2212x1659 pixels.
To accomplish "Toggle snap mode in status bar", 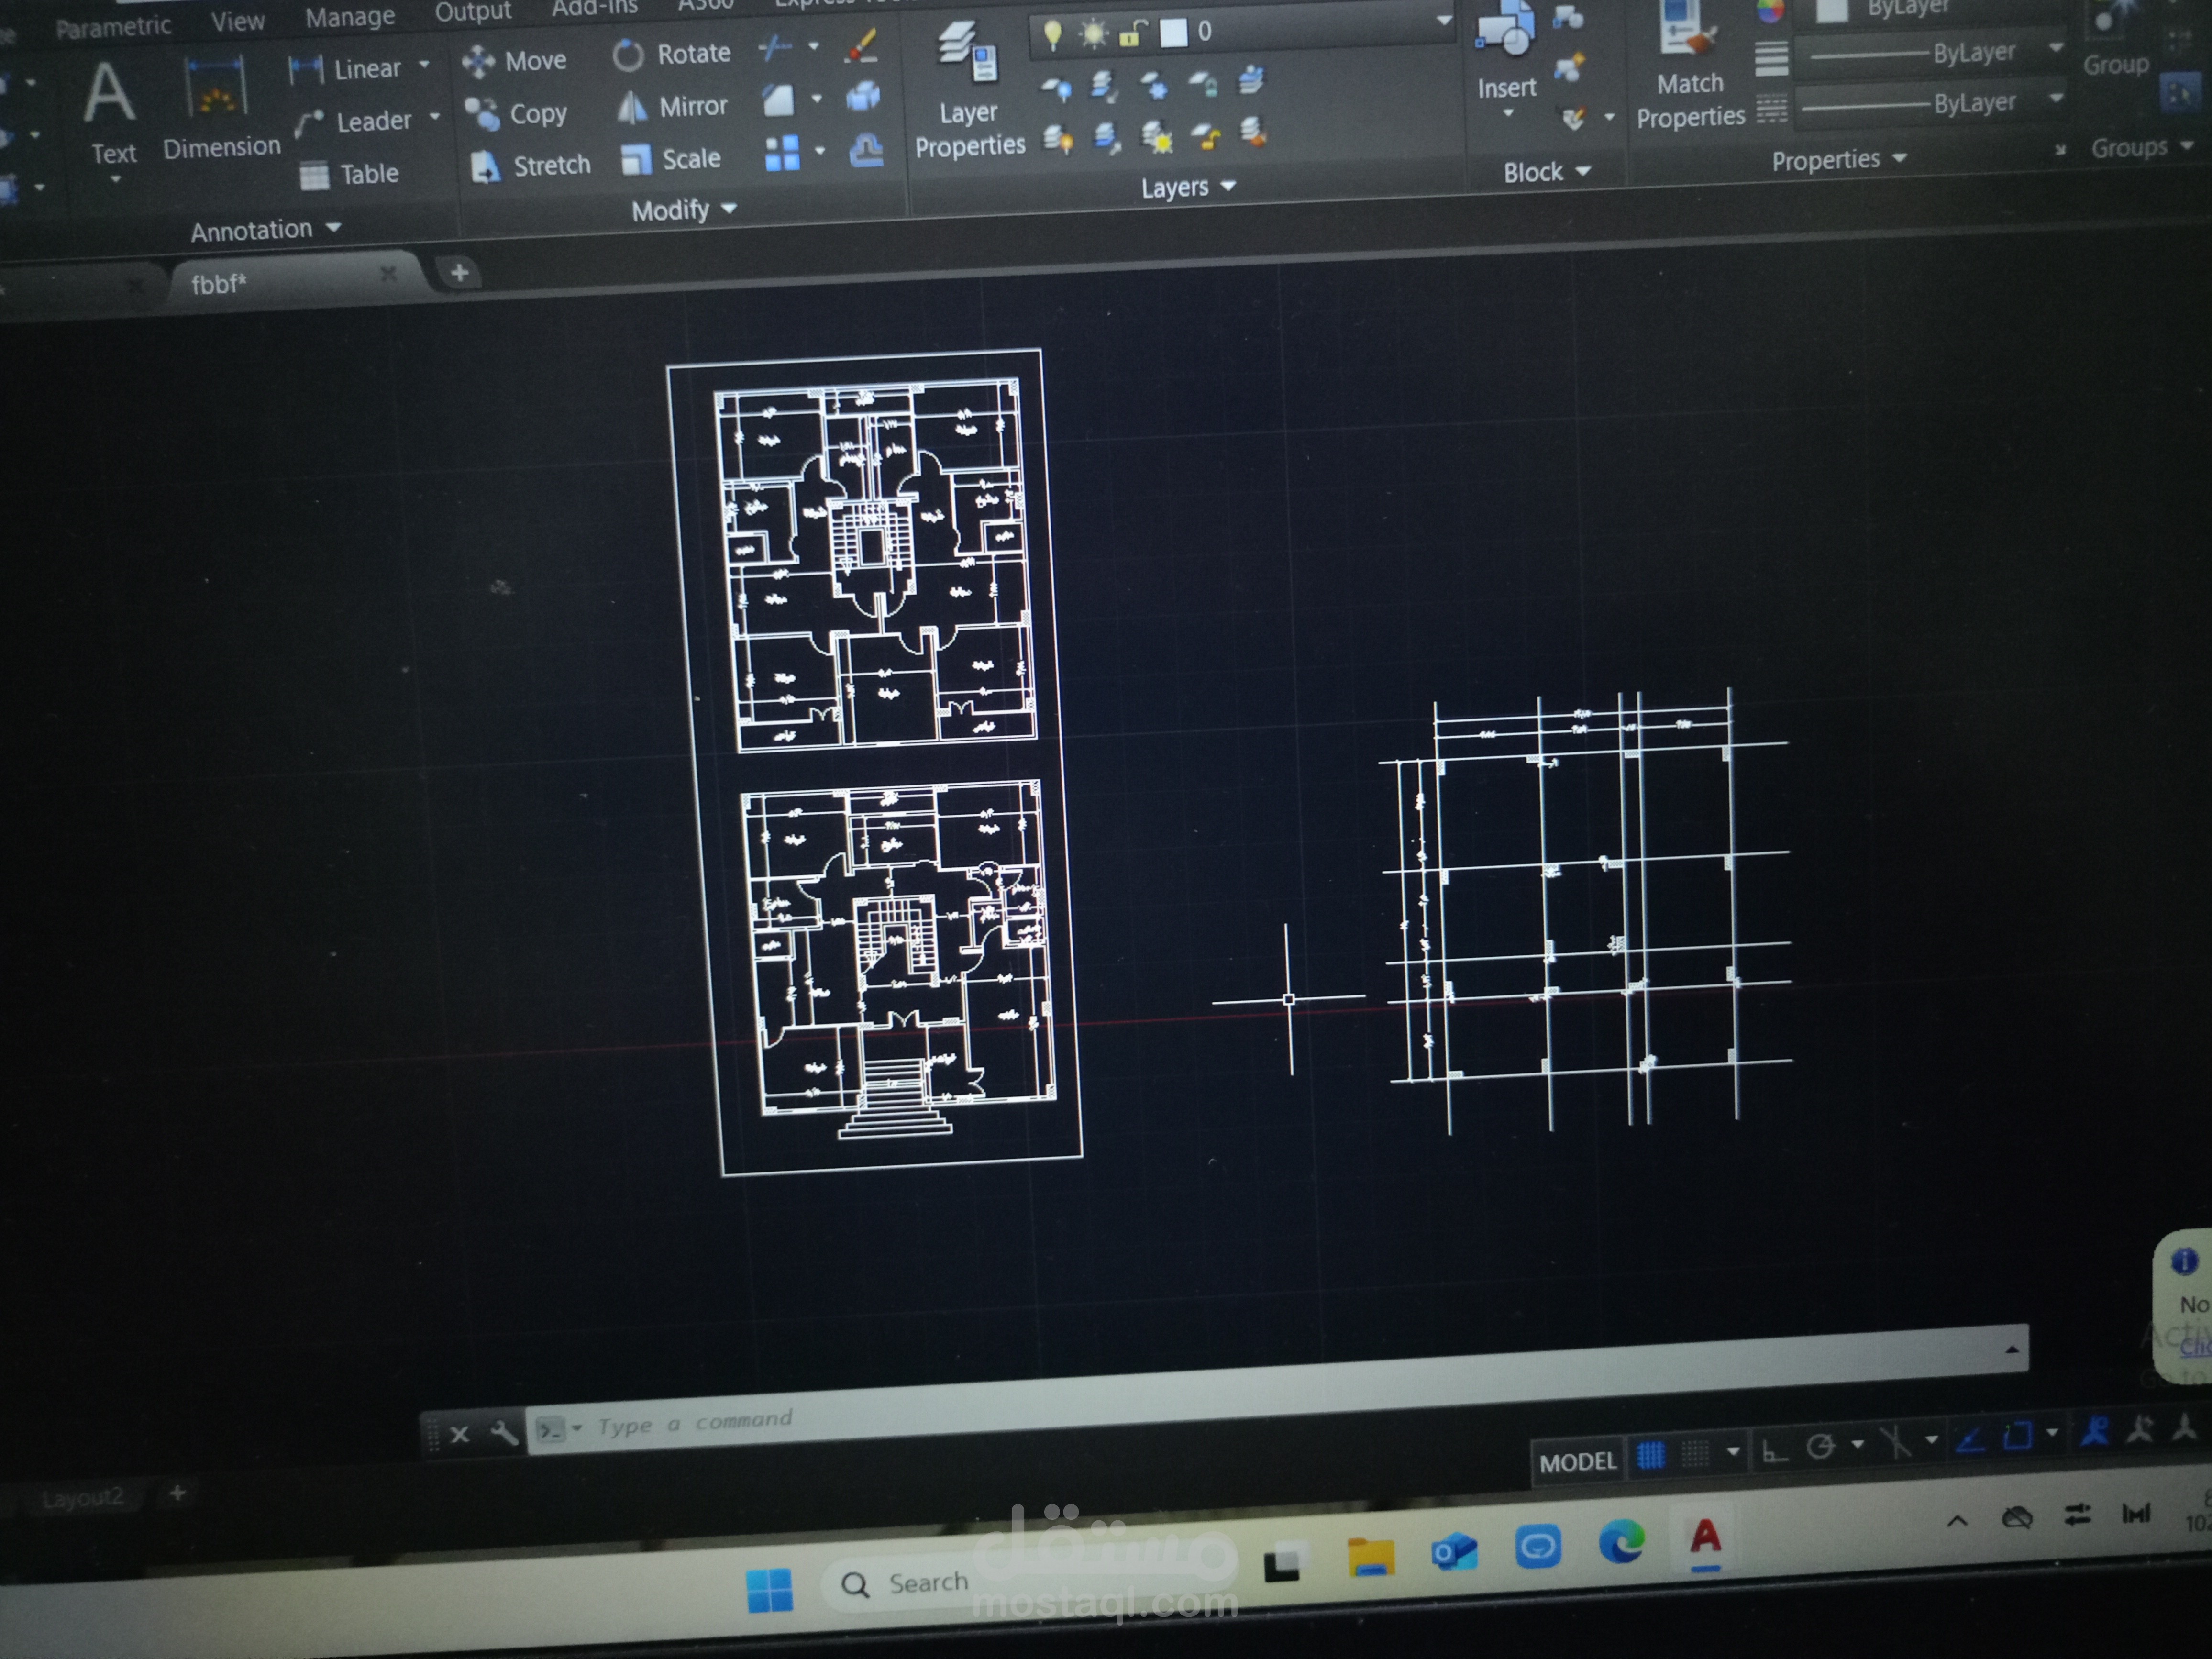I will [x=1695, y=1453].
